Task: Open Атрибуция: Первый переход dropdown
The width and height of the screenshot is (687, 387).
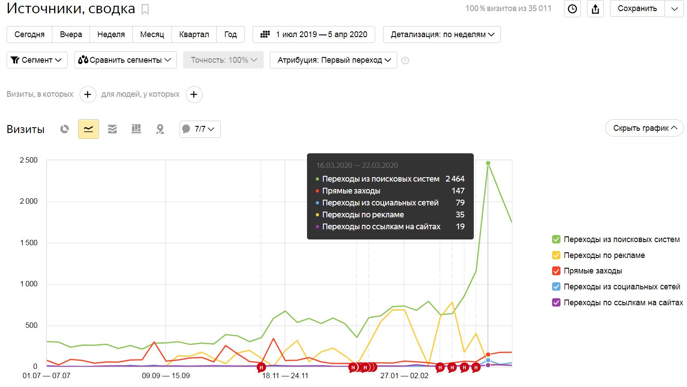Action: tap(334, 60)
